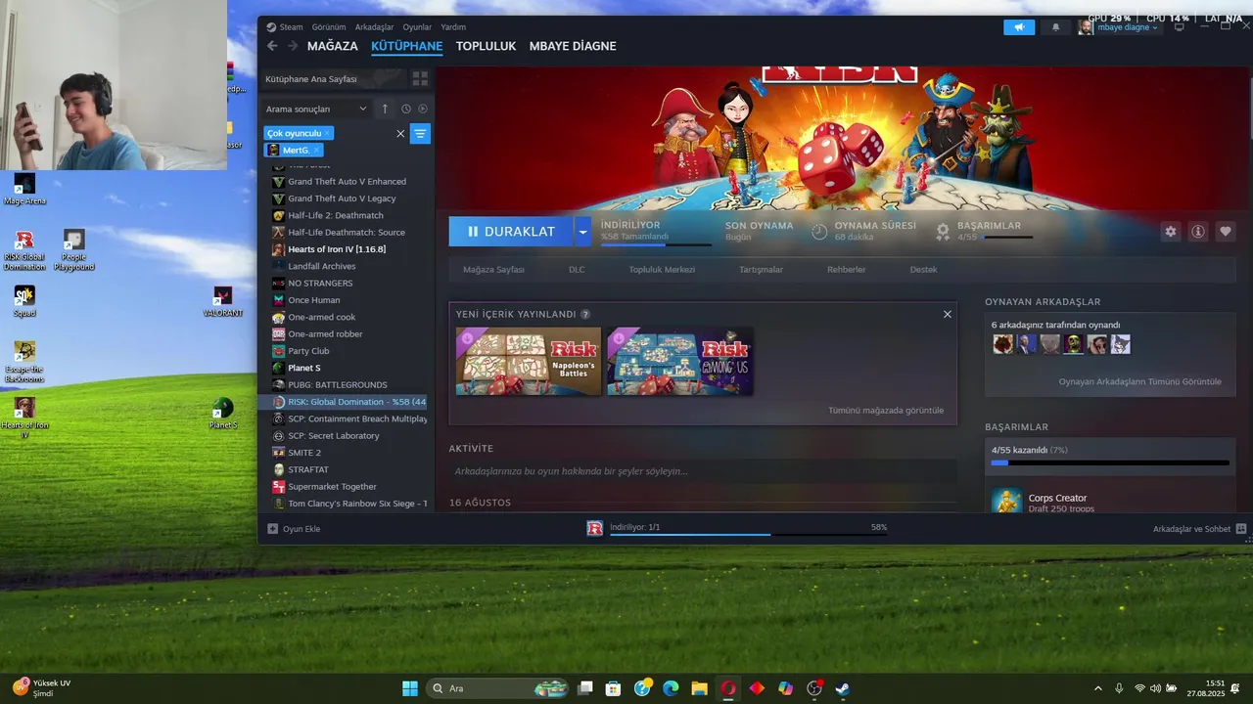Image resolution: width=1253 pixels, height=704 pixels.
Task: Open RISK Among Us DLC thumbnail
Action: 680,361
